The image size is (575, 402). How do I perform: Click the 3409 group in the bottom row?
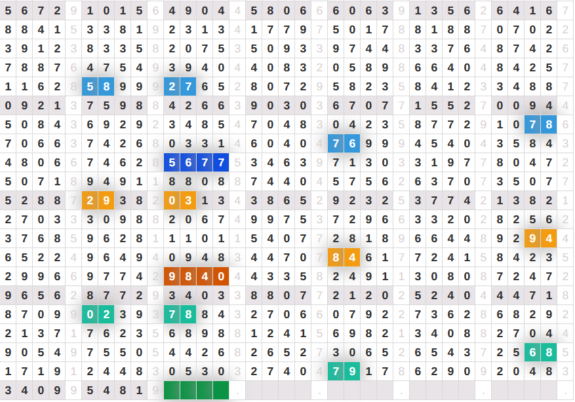click(x=33, y=390)
